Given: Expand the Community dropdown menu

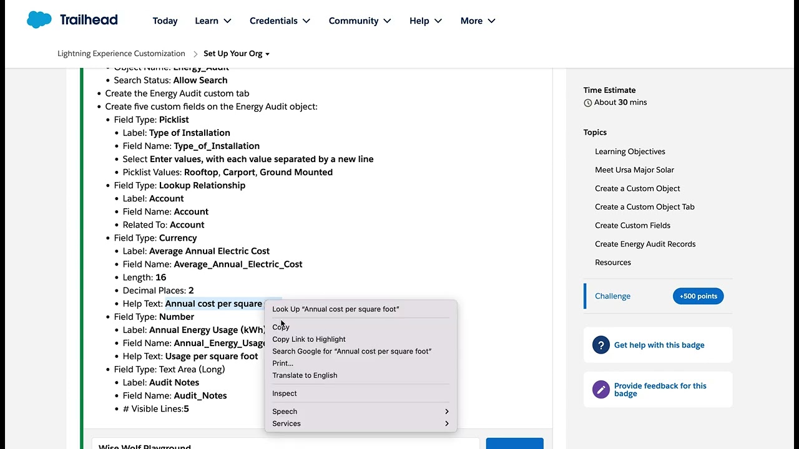Looking at the screenshot, I should click(360, 21).
